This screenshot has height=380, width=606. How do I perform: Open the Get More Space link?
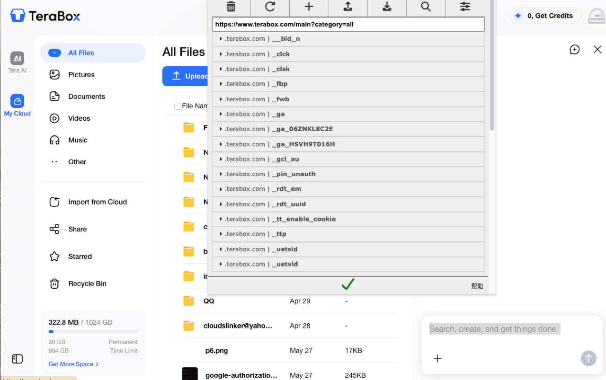point(73,364)
